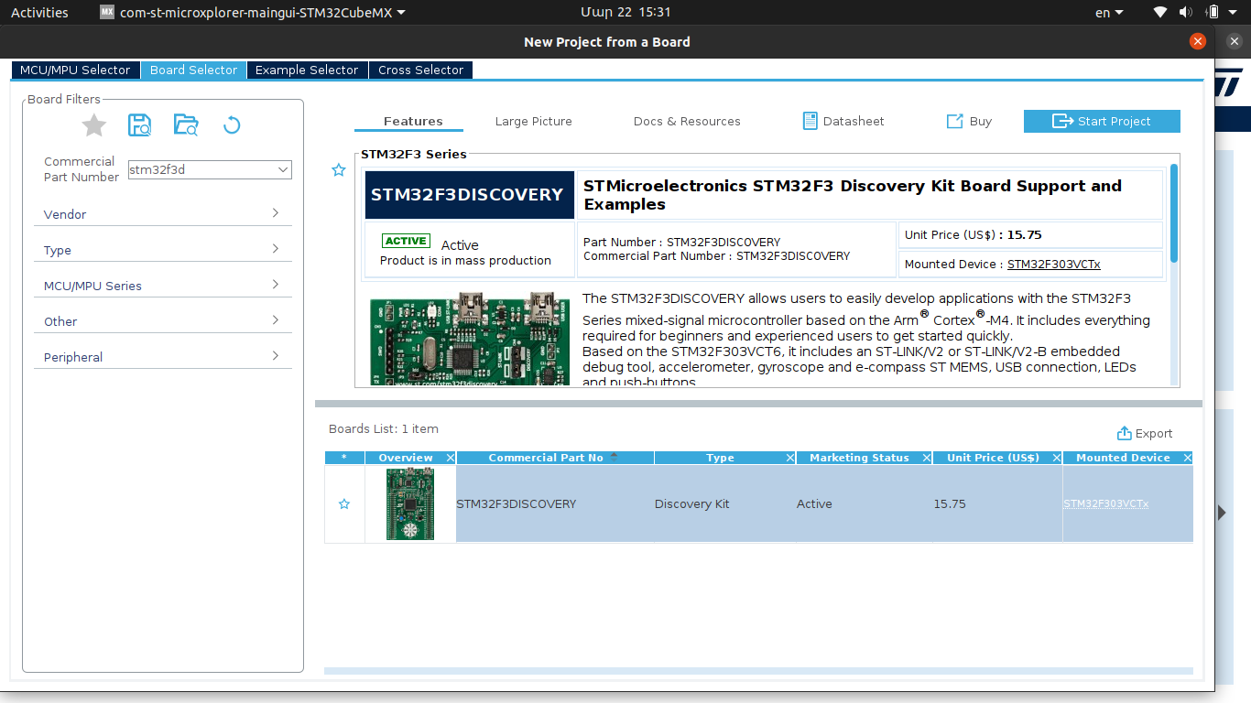Click the battery icon in the top bar
1251x703 pixels.
pos(1213,13)
